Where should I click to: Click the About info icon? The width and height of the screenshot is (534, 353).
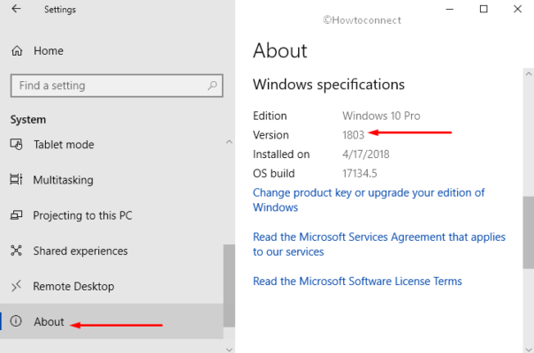pos(16,321)
